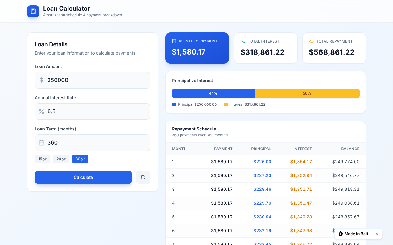393x245 pixels.
Task: Click the percent icon in Annual Interest Rate
Action: (x=41, y=111)
